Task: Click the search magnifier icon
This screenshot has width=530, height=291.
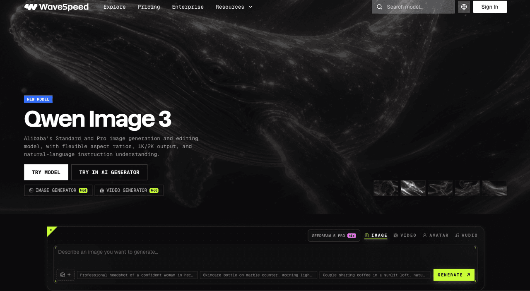Action: [379, 7]
